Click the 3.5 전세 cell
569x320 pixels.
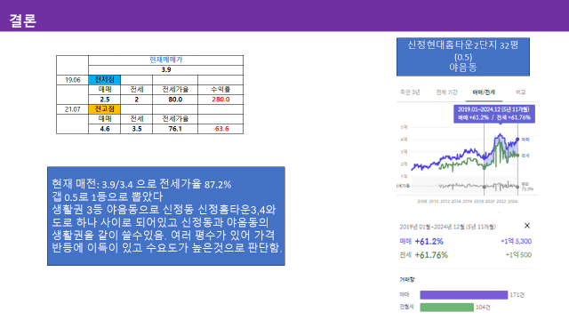(136, 129)
